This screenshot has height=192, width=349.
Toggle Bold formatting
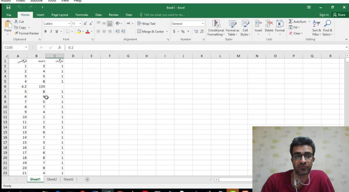pos(46,32)
